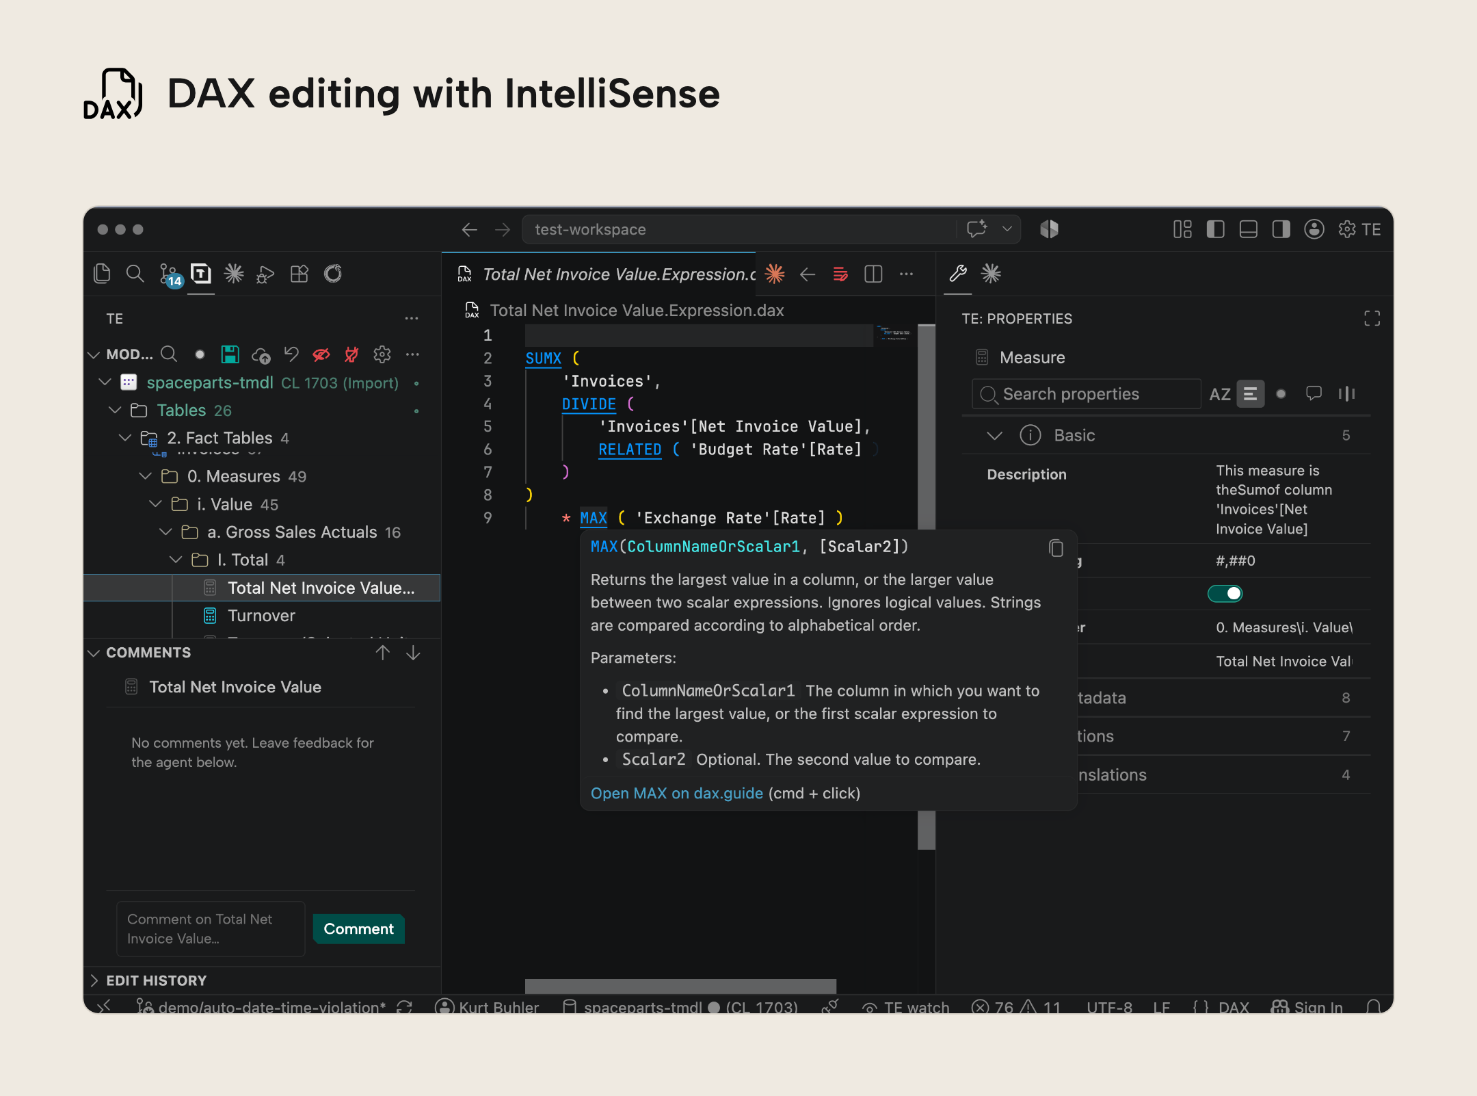Toggle grouped properties view button

pyautogui.click(x=1251, y=394)
